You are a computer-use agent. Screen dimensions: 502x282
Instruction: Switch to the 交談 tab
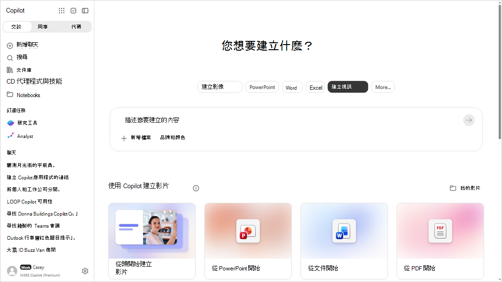point(17,26)
